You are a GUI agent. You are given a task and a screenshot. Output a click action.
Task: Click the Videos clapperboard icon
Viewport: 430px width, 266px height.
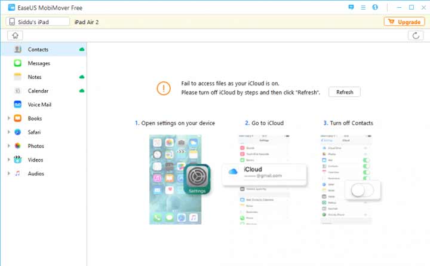coord(17,160)
